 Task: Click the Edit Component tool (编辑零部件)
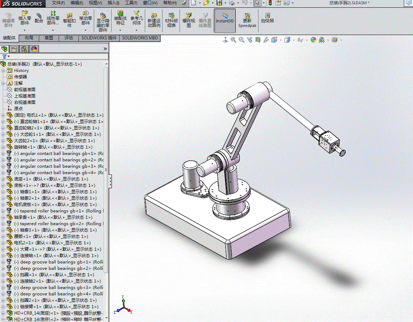8,20
